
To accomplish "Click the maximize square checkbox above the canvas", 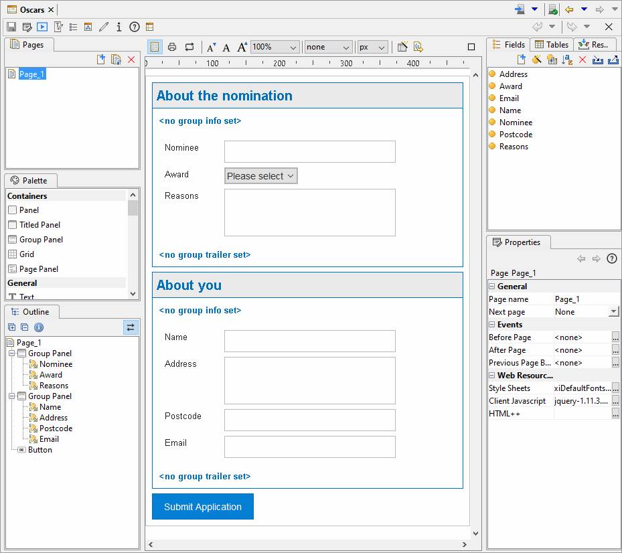I will point(471,47).
